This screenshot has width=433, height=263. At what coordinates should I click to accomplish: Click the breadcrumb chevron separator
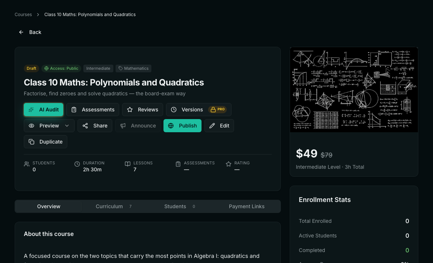pos(38,15)
